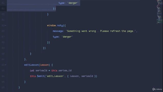This screenshot has height=92, width=163.
Task: Click the highlighted '})' on line 82
Action: (x=54, y=8)
